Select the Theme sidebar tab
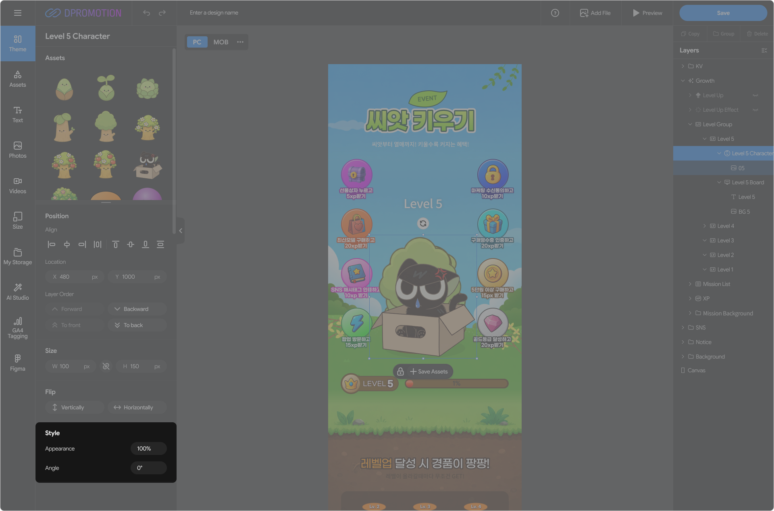The width and height of the screenshot is (774, 511). point(18,44)
